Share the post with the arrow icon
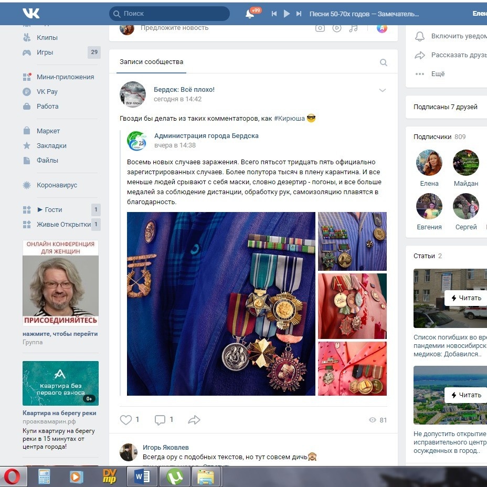Image resolution: width=487 pixels, height=487 pixels. [194, 420]
